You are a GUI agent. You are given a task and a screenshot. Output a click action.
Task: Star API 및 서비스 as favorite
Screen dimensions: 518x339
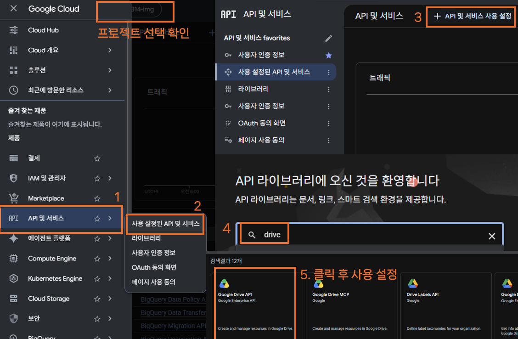point(97,218)
